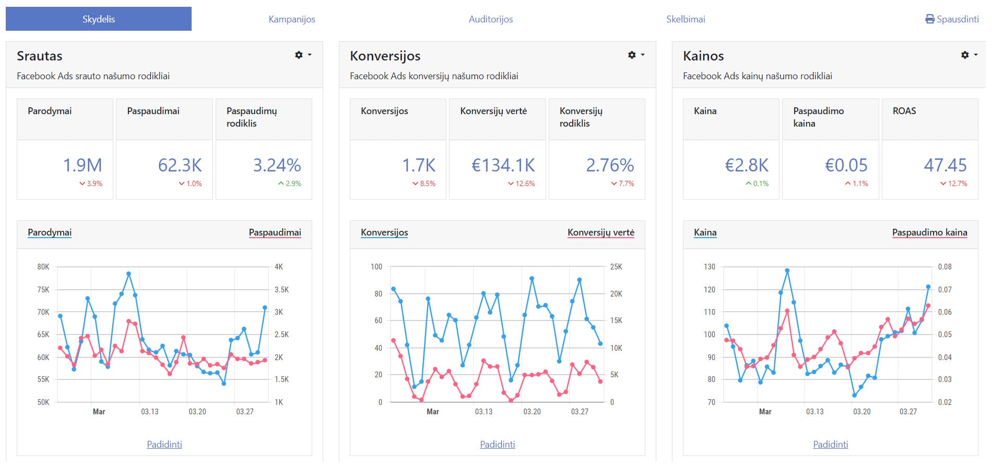Switch to the Auditorijos tab

(491, 19)
